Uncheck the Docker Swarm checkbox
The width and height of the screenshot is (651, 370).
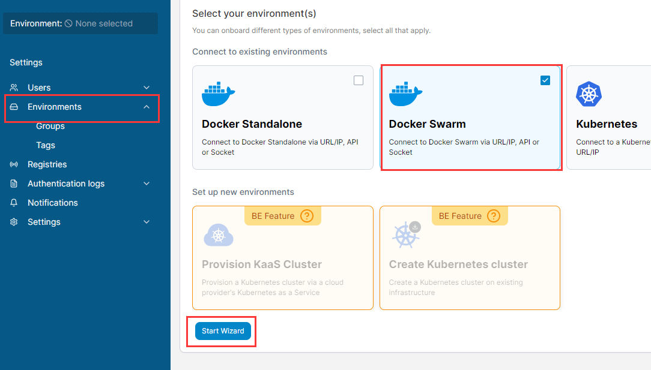[545, 80]
